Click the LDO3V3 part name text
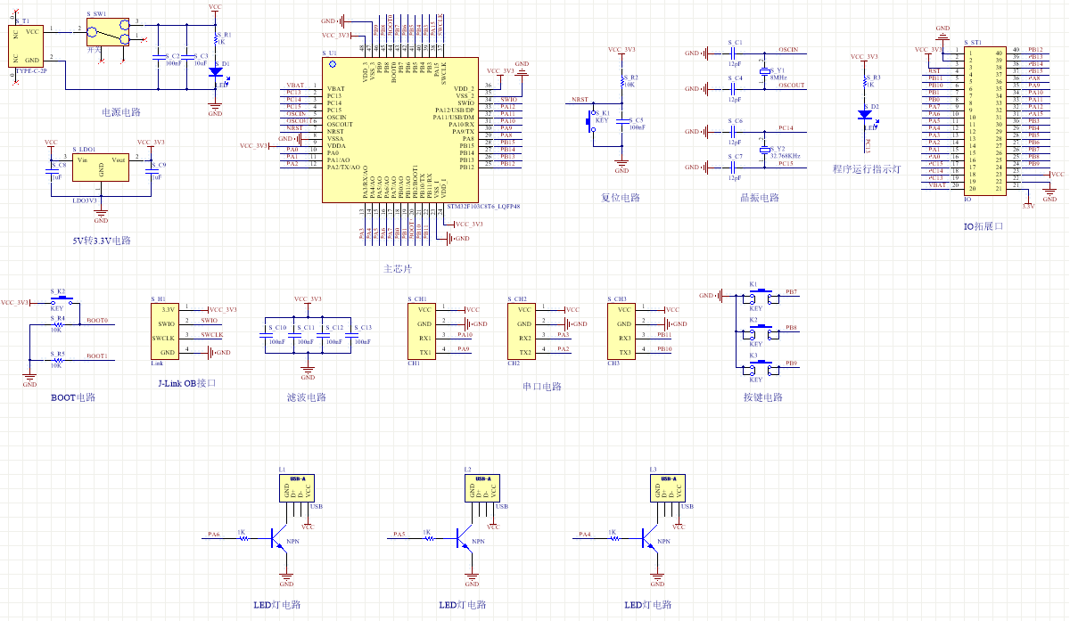This screenshot has width=1070, height=621. 85,200
